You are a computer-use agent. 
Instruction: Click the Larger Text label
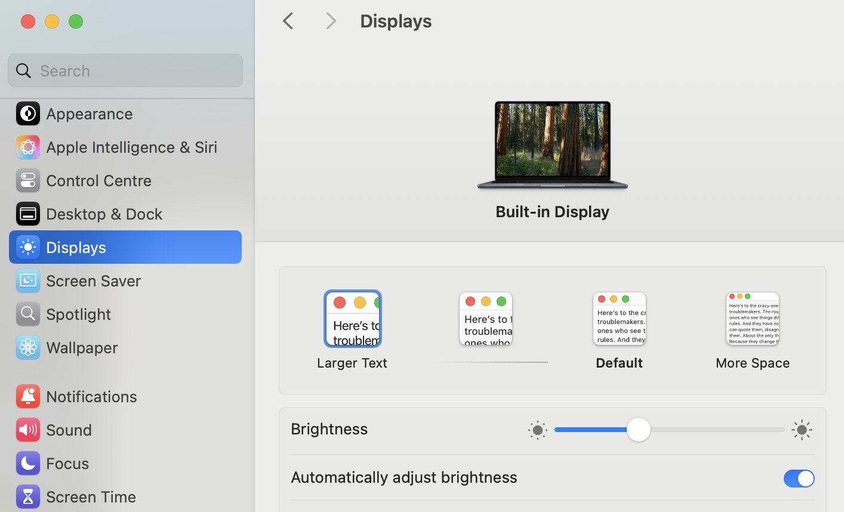pyautogui.click(x=352, y=363)
